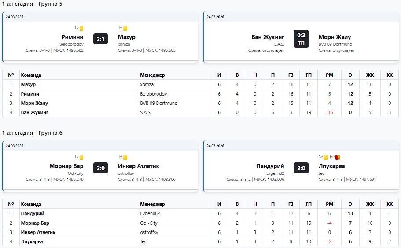Open manager BVB 09 Dortmund in table
Viewport: 401px width, 248px height.
pyautogui.click(x=158, y=103)
